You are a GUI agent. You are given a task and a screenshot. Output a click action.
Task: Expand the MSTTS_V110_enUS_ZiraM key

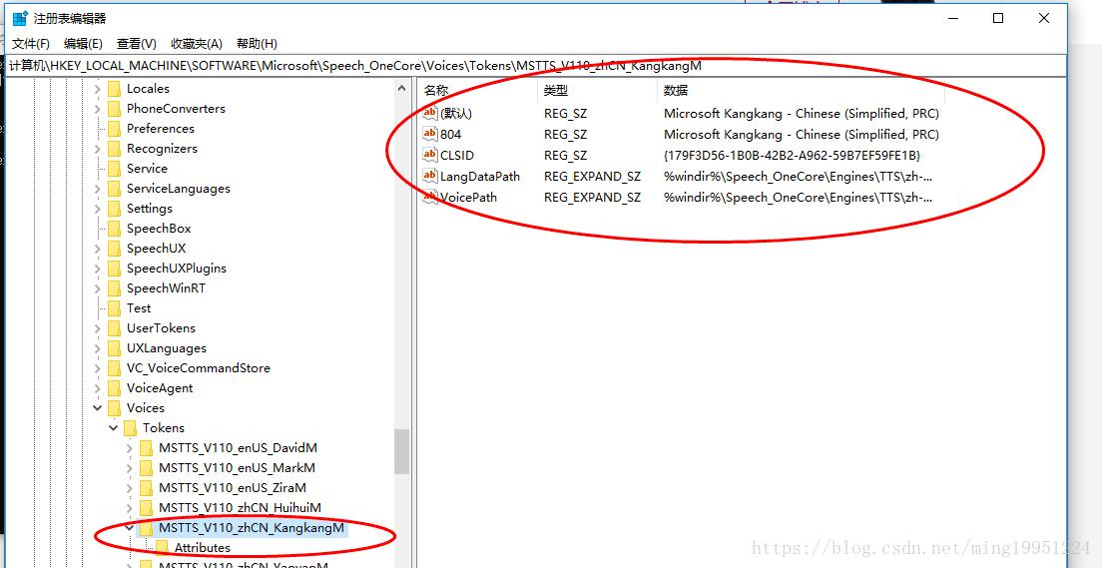[x=130, y=488]
